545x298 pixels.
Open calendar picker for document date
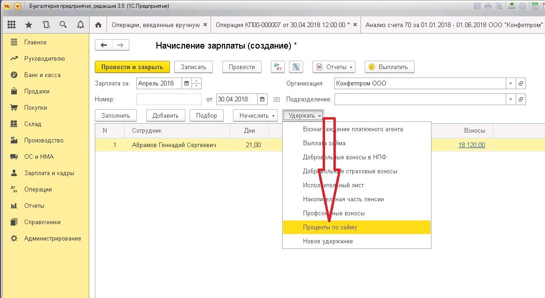(262, 99)
